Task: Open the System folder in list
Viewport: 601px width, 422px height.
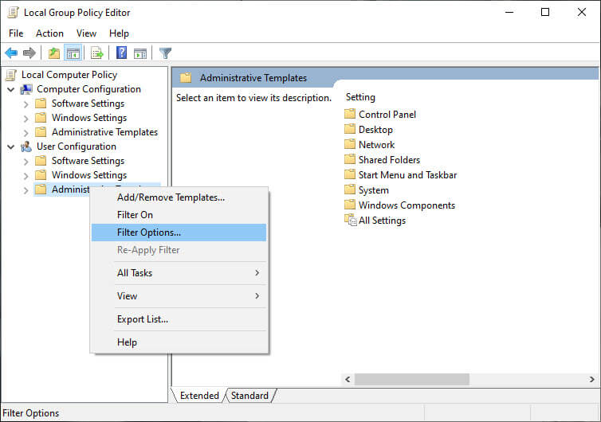Action: 373,190
